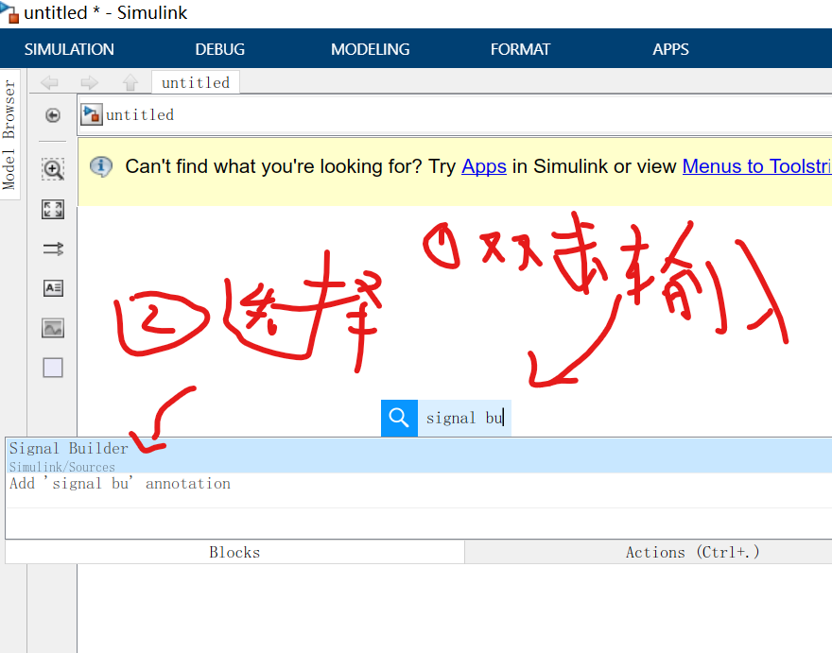Click the forward navigation arrow

[x=89, y=82]
